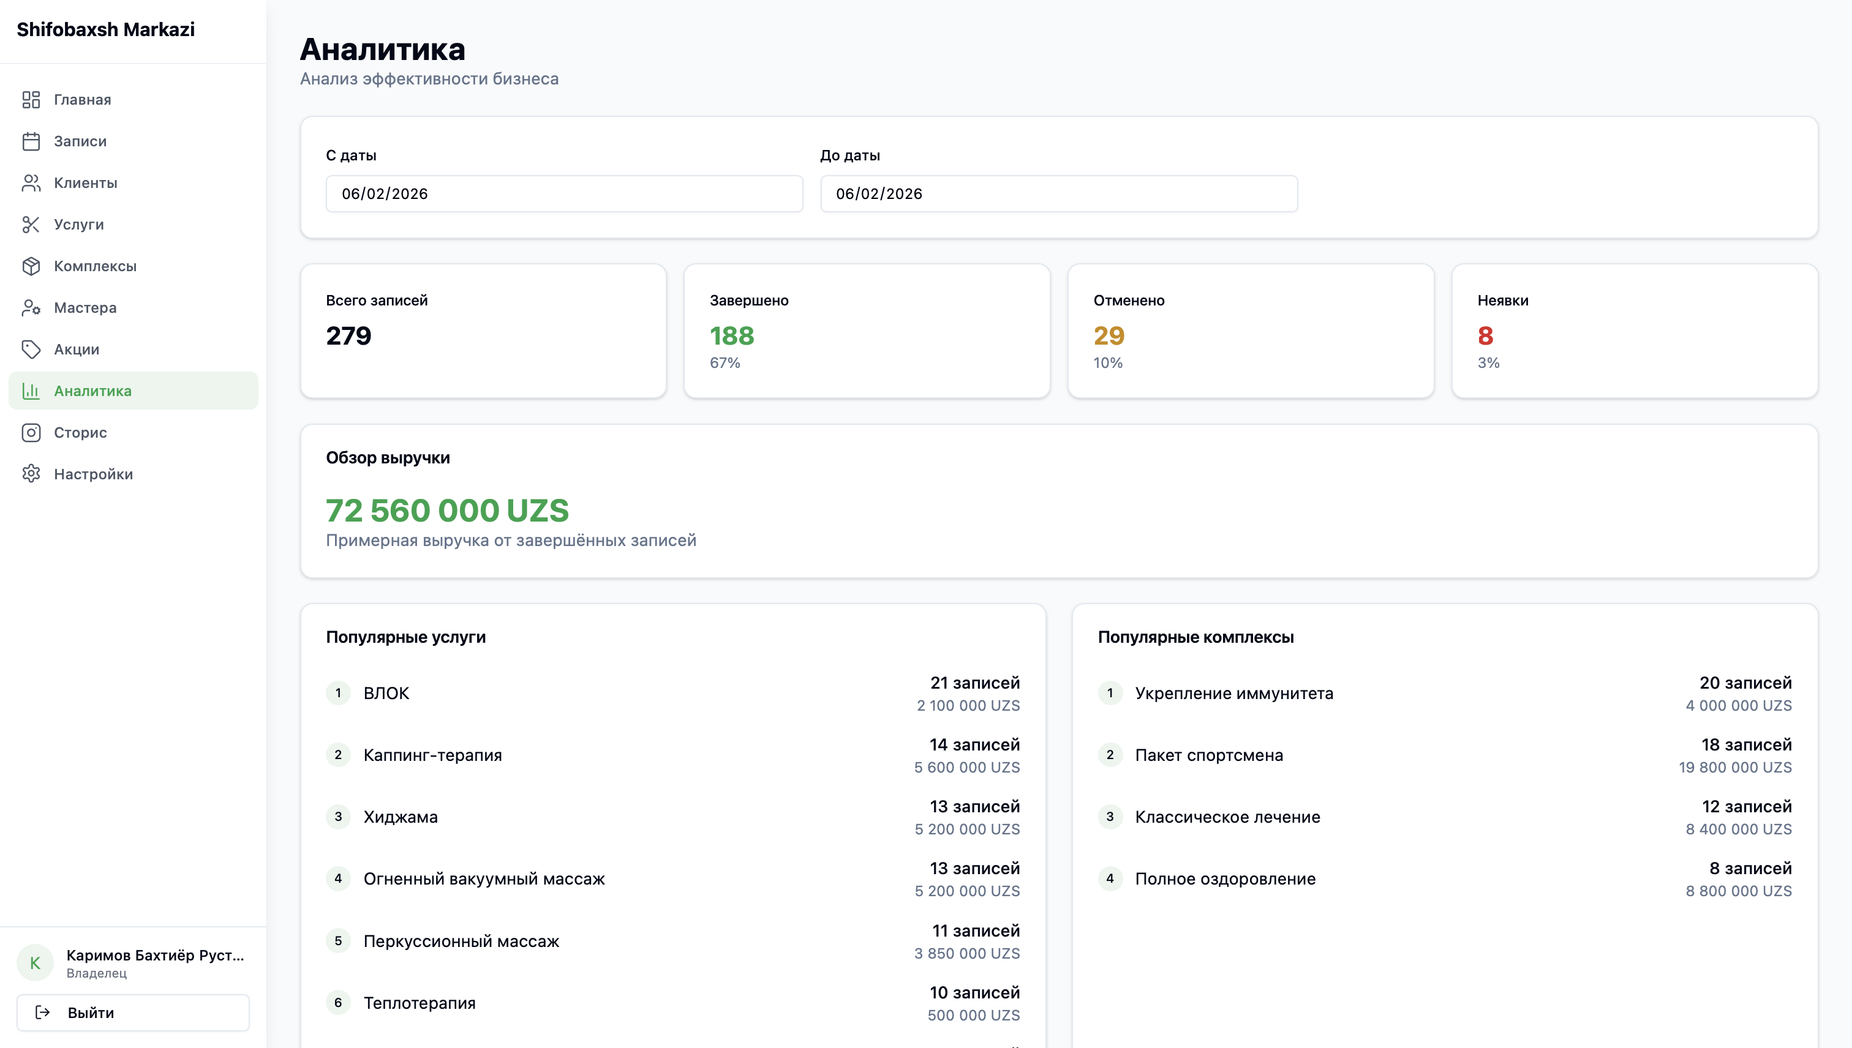
Task: Open the 'До даты' date picker
Action: coord(1058,193)
